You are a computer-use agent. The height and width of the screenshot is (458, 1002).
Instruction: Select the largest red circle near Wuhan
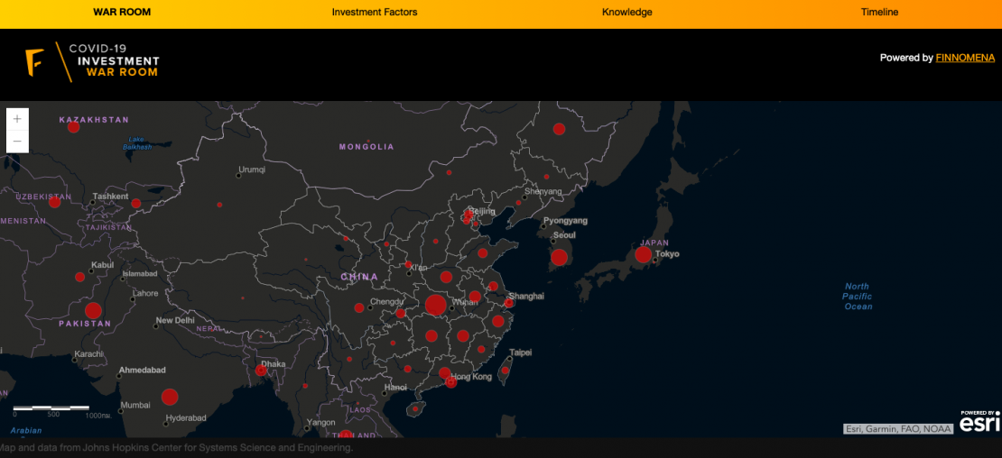point(435,305)
